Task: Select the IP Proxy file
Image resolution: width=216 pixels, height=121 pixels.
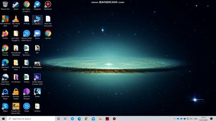Action: (x=27, y=20)
